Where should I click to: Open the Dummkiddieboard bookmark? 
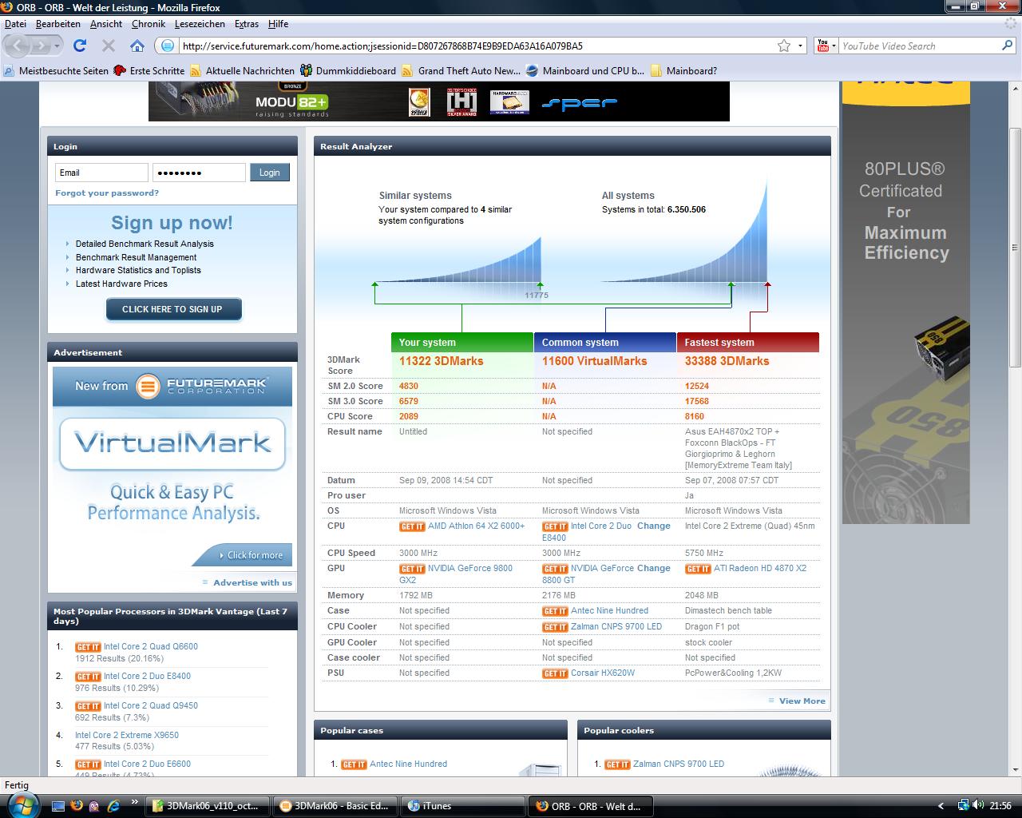tap(348, 70)
